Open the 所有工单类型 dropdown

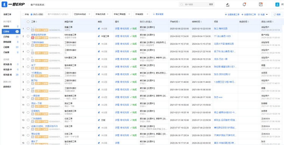point(122,14)
